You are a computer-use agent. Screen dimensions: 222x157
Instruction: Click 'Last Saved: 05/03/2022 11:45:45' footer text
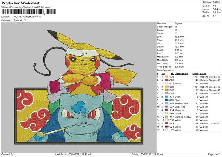(x=73, y=154)
